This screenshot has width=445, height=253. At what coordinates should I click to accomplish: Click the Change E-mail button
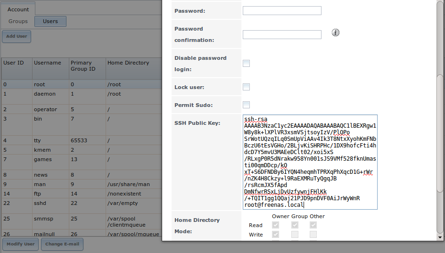click(63, 244)
